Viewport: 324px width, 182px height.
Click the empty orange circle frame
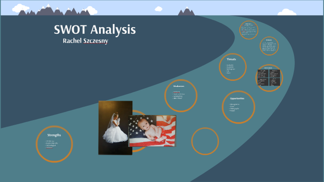(x=205, y=141)
